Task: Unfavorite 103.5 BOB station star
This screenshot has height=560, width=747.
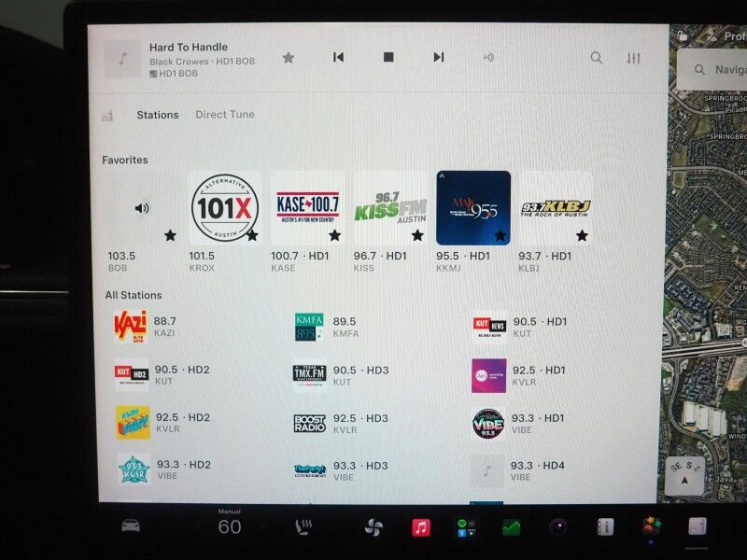Action: (x=170, y=235)
